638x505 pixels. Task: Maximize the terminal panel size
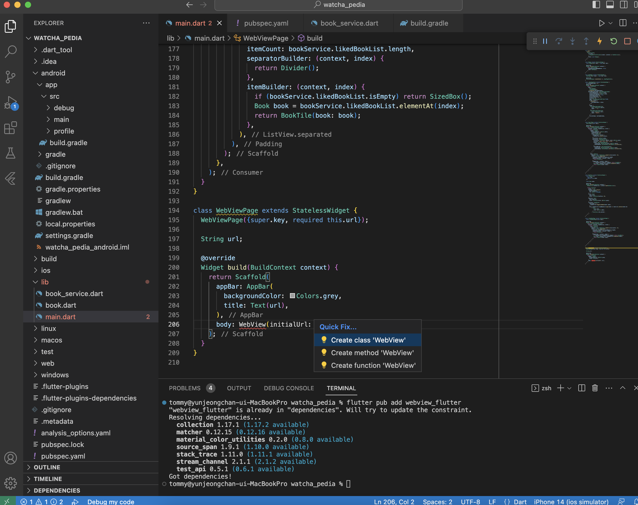click(623, 388)
